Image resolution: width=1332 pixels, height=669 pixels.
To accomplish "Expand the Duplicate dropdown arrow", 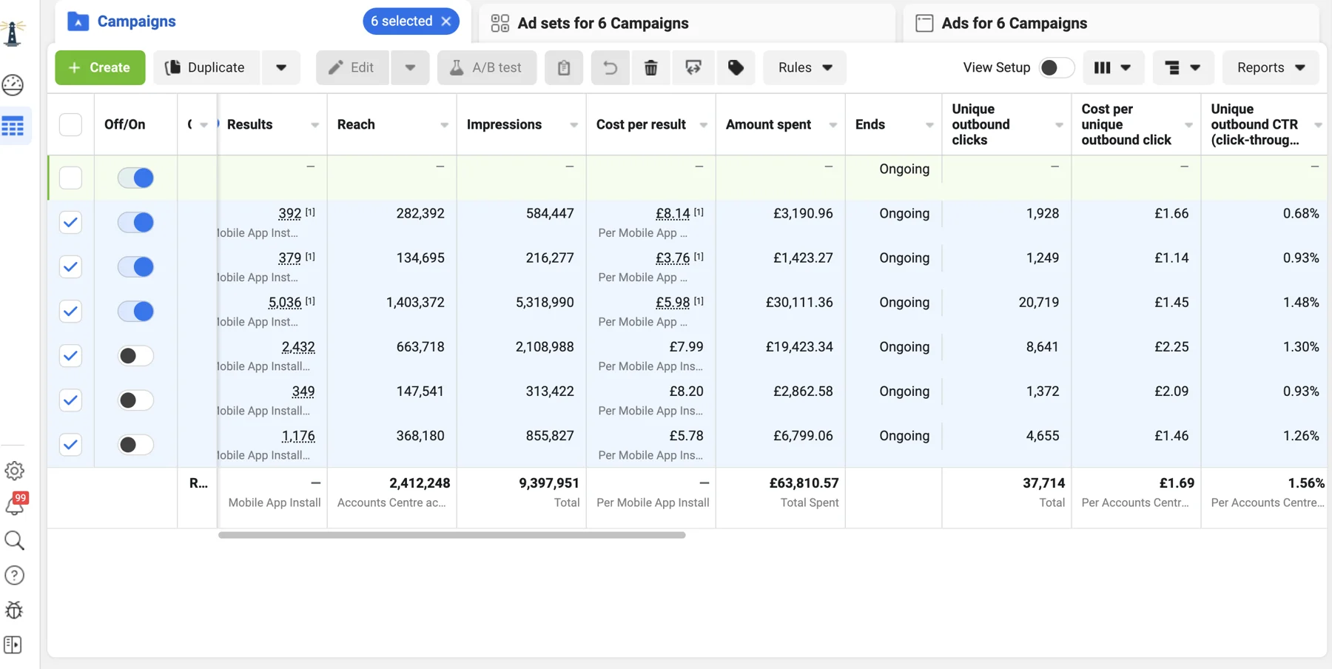I will pyautogui.click(x=281, y=67).
